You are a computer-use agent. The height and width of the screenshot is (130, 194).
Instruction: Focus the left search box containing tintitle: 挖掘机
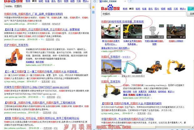[x=47, y=6]
